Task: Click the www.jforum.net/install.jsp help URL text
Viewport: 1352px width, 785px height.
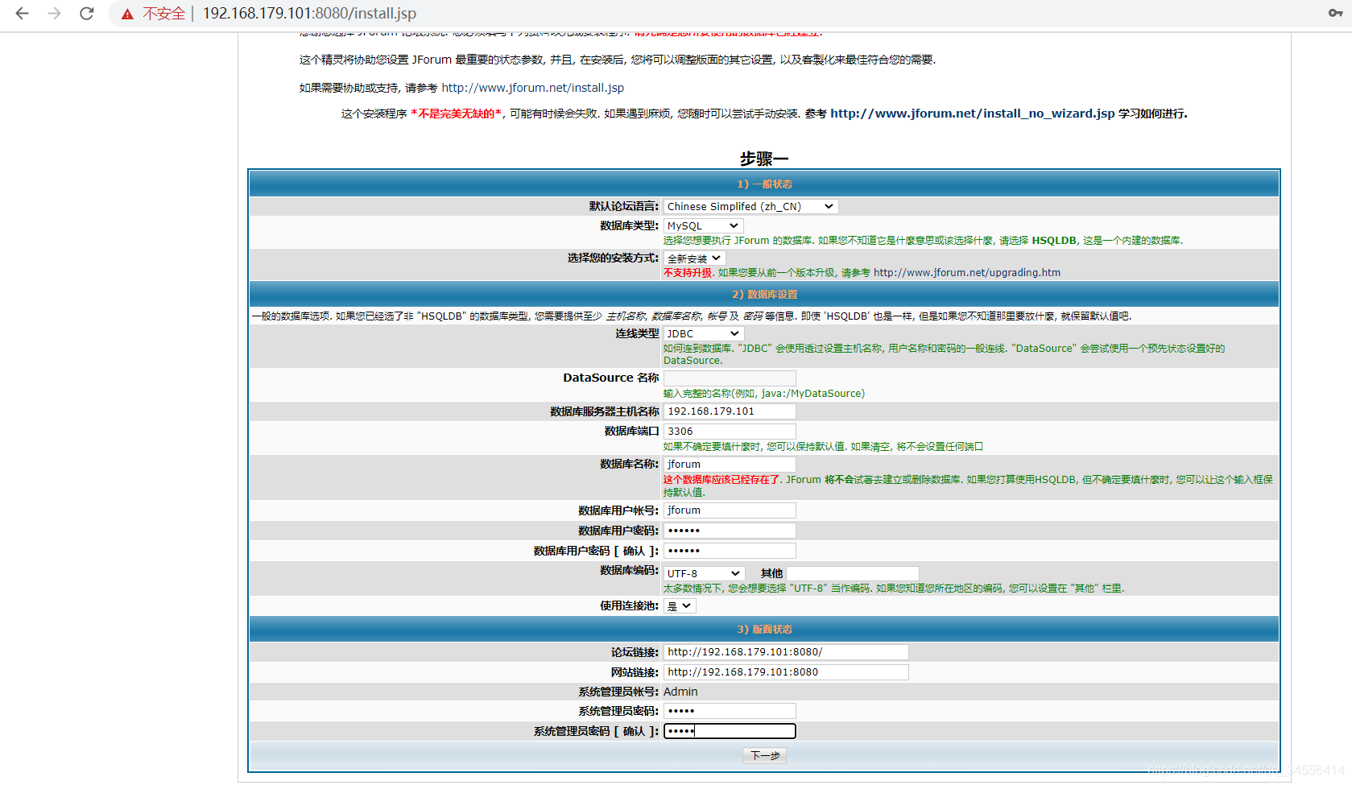Action: [532, 88]
